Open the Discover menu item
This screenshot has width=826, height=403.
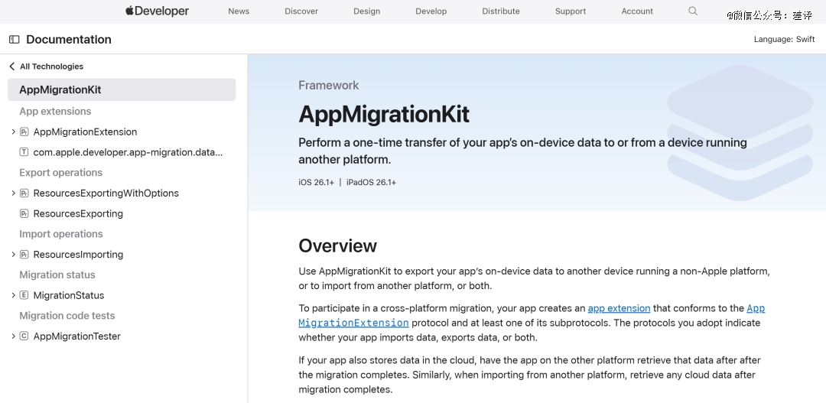(x=301, y=11)
